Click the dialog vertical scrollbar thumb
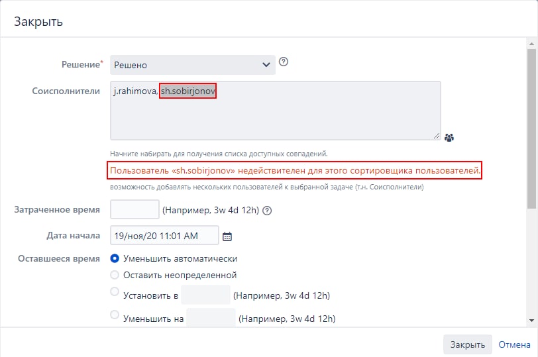 click(x=531, y=128)
